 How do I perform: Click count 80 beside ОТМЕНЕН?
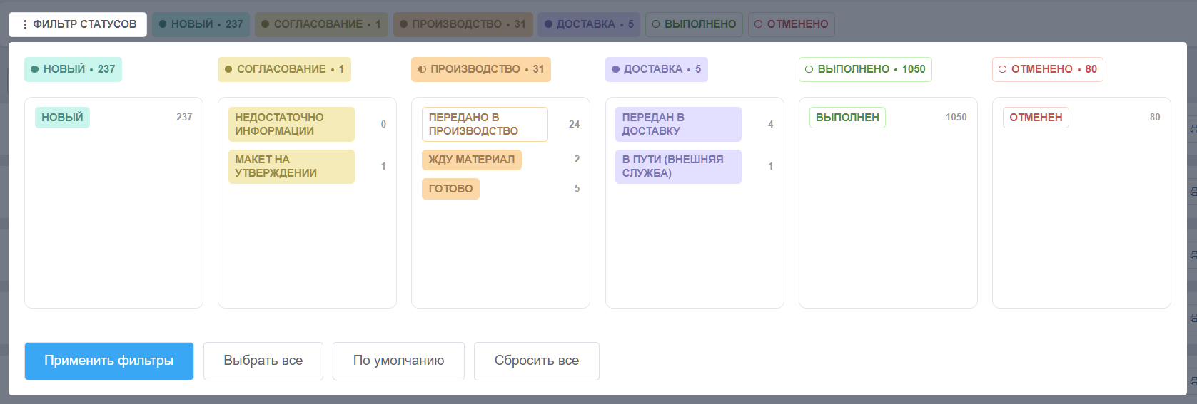1155,117
